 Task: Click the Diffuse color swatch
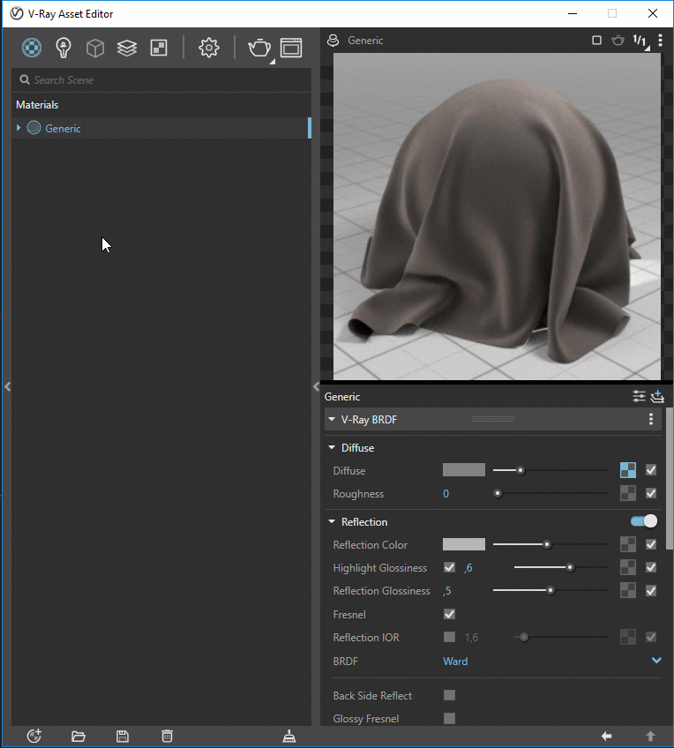coord(464,470)
